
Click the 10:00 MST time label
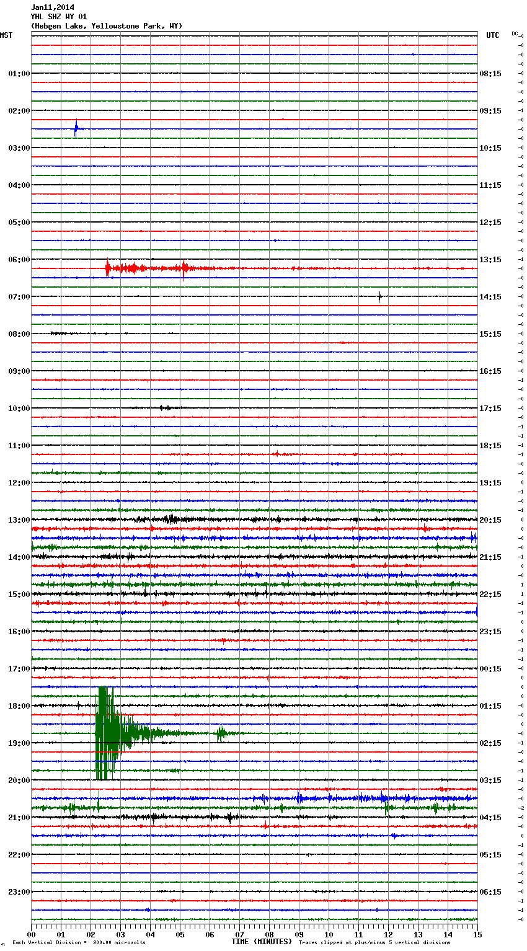19,409
